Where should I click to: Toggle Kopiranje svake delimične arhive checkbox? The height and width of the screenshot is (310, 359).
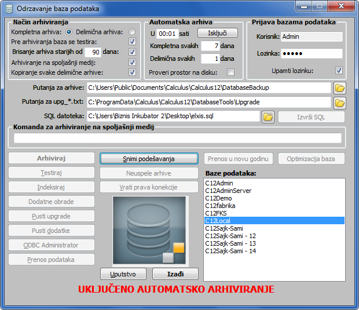132,72
